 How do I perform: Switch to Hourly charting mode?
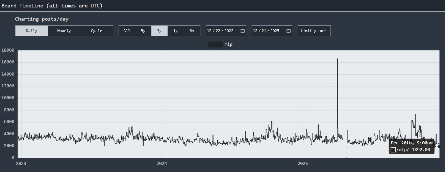(x=64, y=31)
